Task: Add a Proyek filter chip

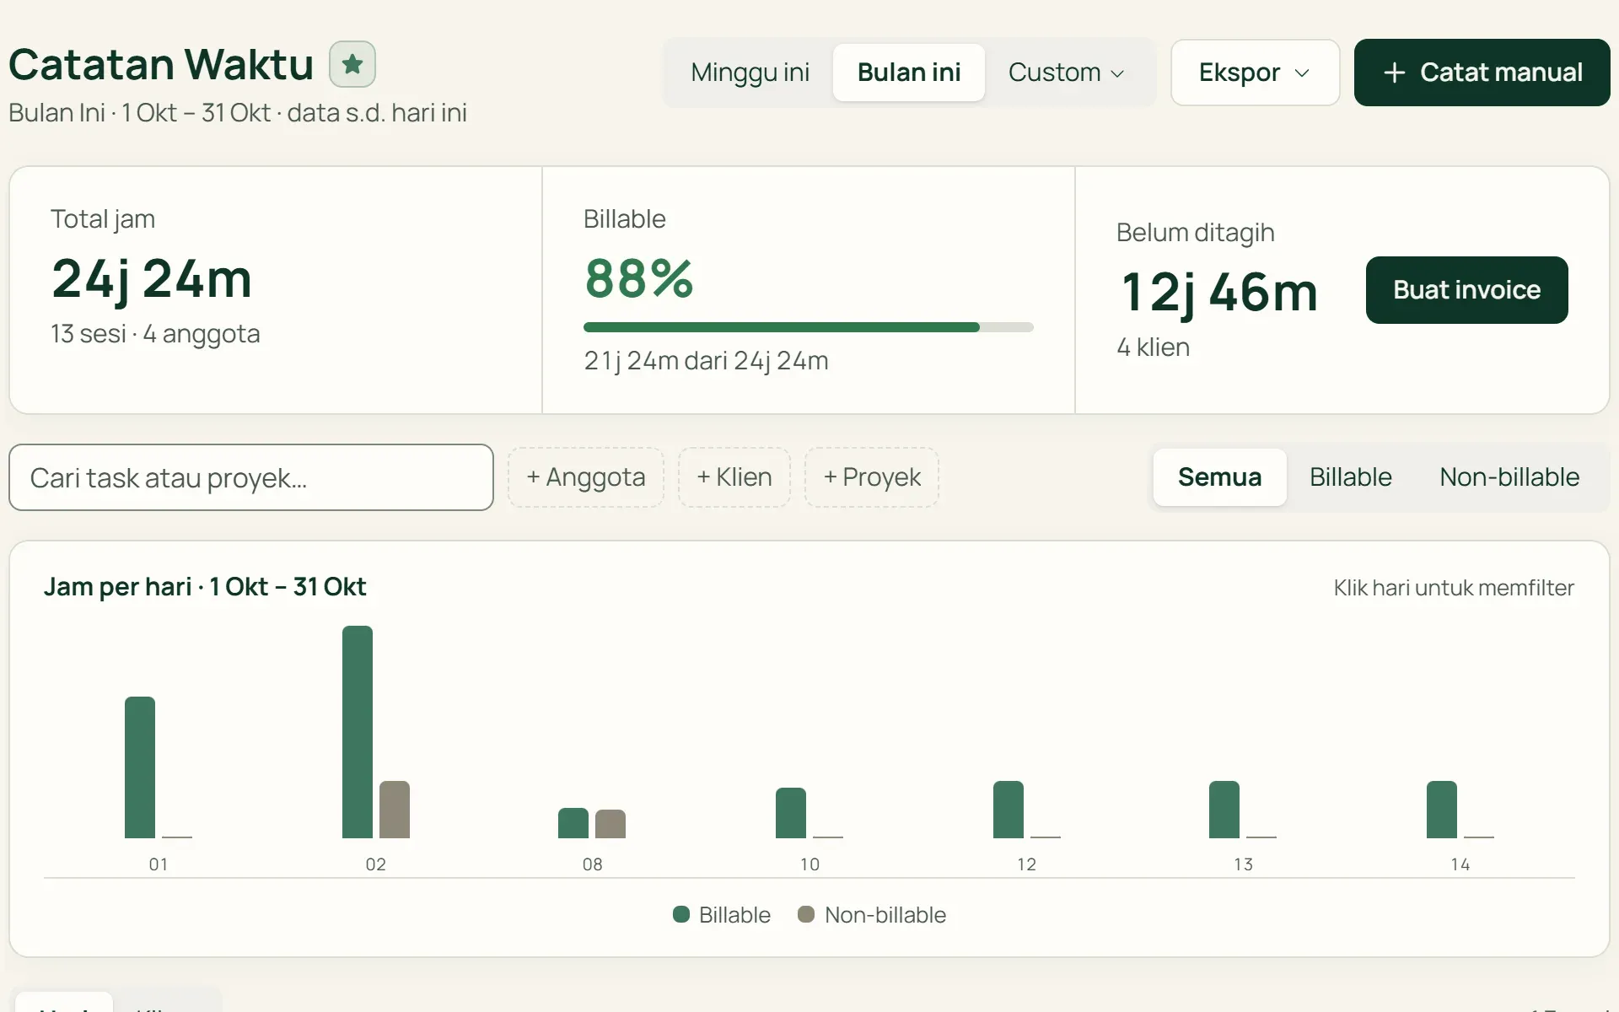Action: (872, 477)
